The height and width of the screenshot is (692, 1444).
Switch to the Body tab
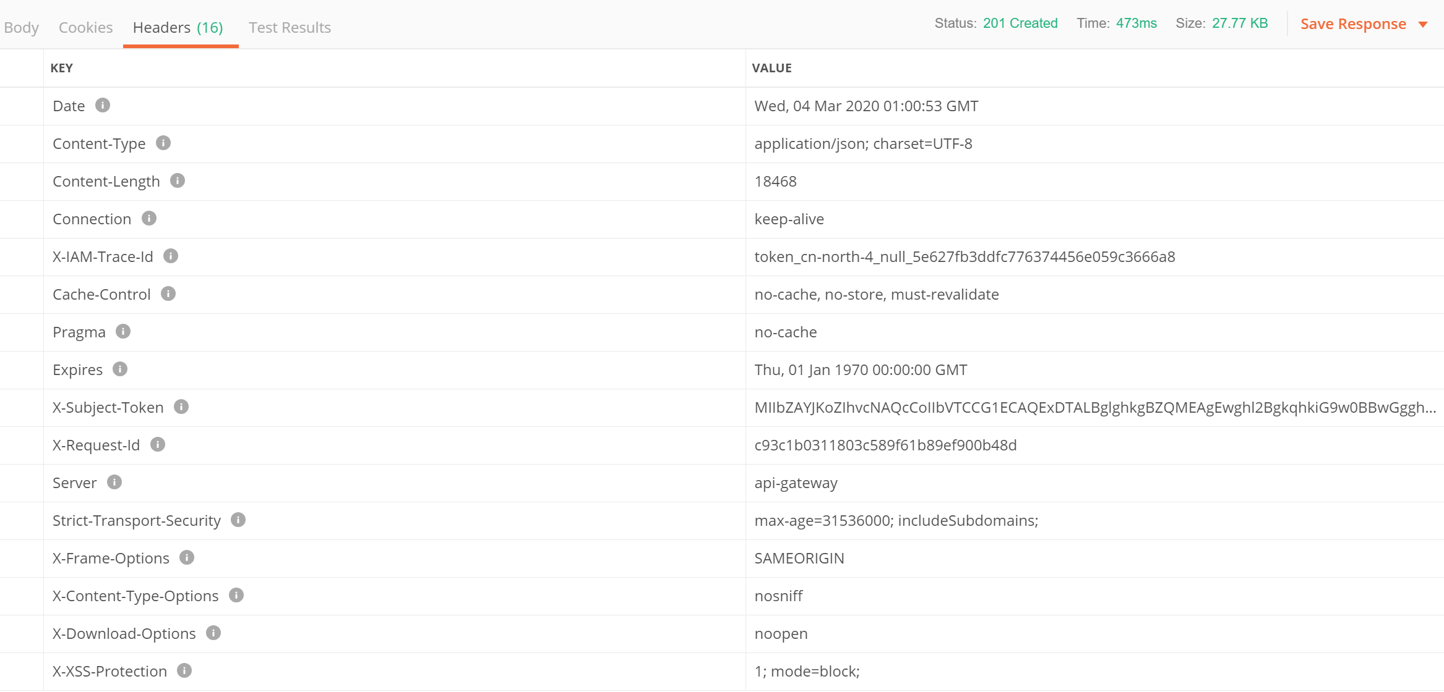pos(21,27)
